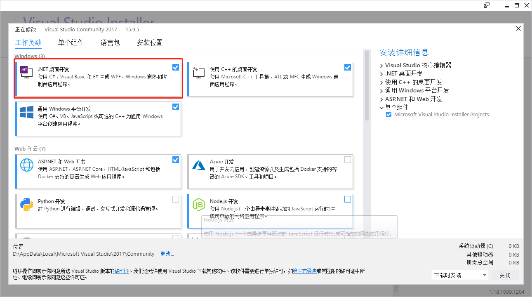The width and height of the screenshot is (532, 297).
Task: Select the Node.js 开发 workload card title
Action: pos(224,201)
